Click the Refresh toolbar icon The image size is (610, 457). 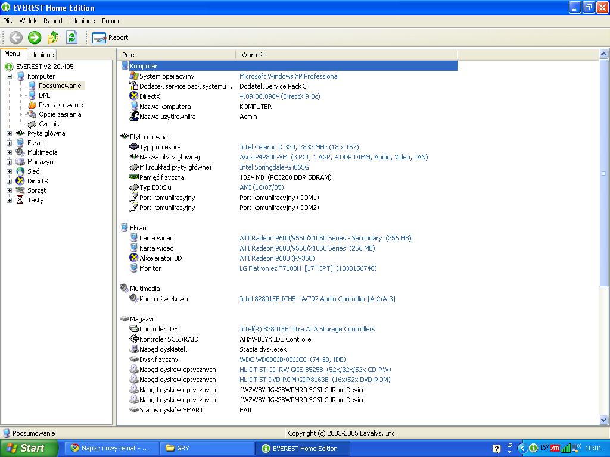click(x=71, y=37)
